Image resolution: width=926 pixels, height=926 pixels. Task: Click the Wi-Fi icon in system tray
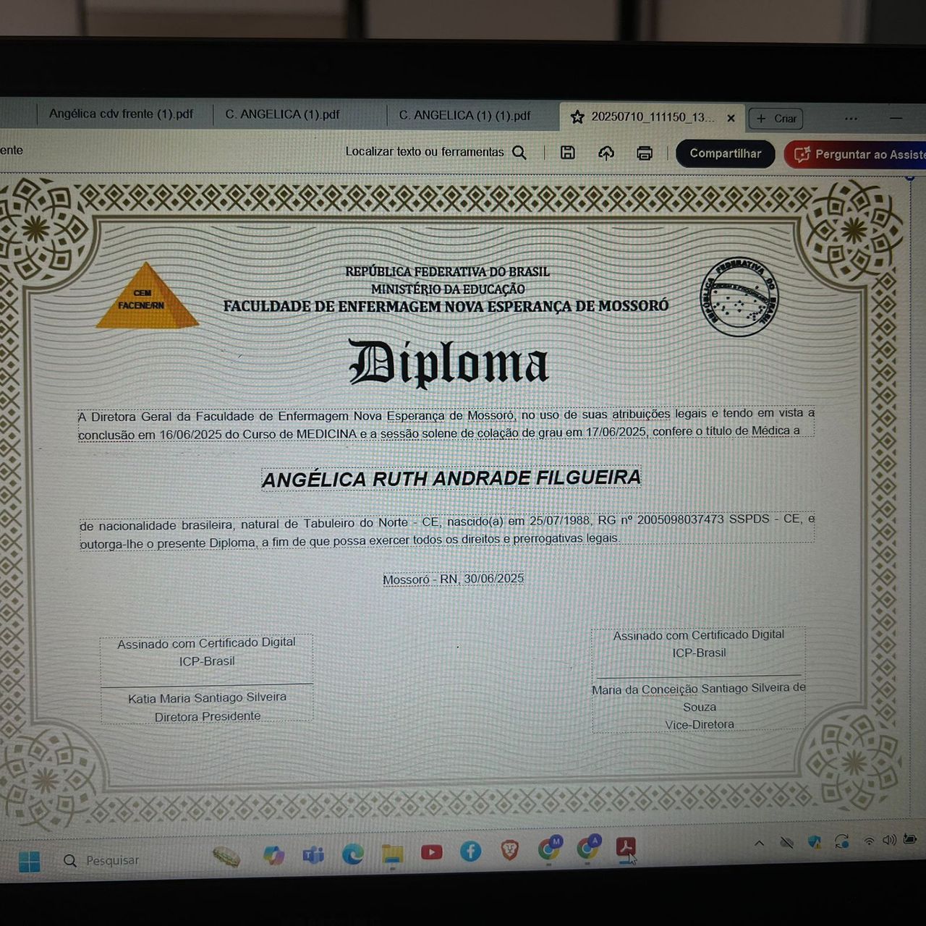pos(869,841)
